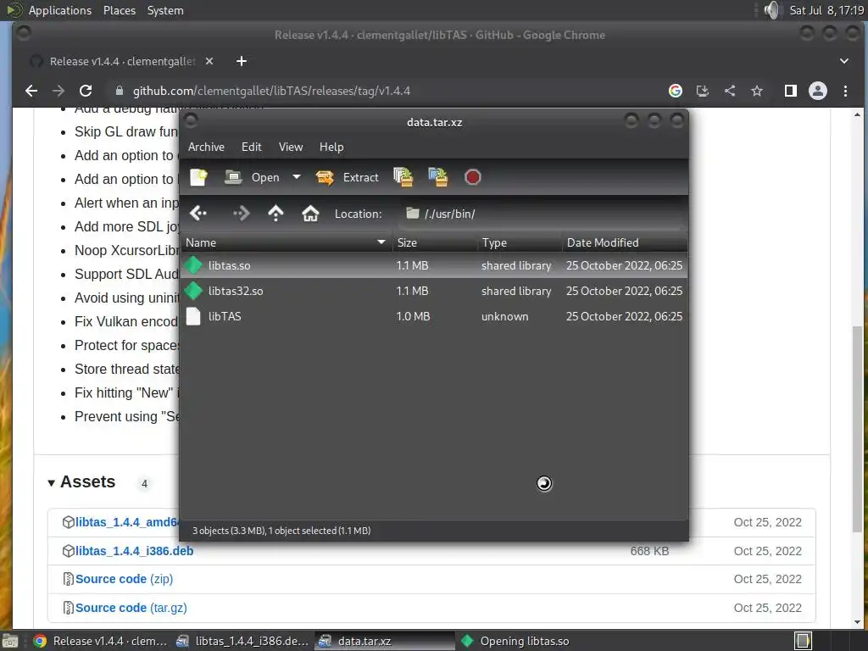Click the date and time clock
Viewport: 868px width, 651px height.
(x=826, y=10)
